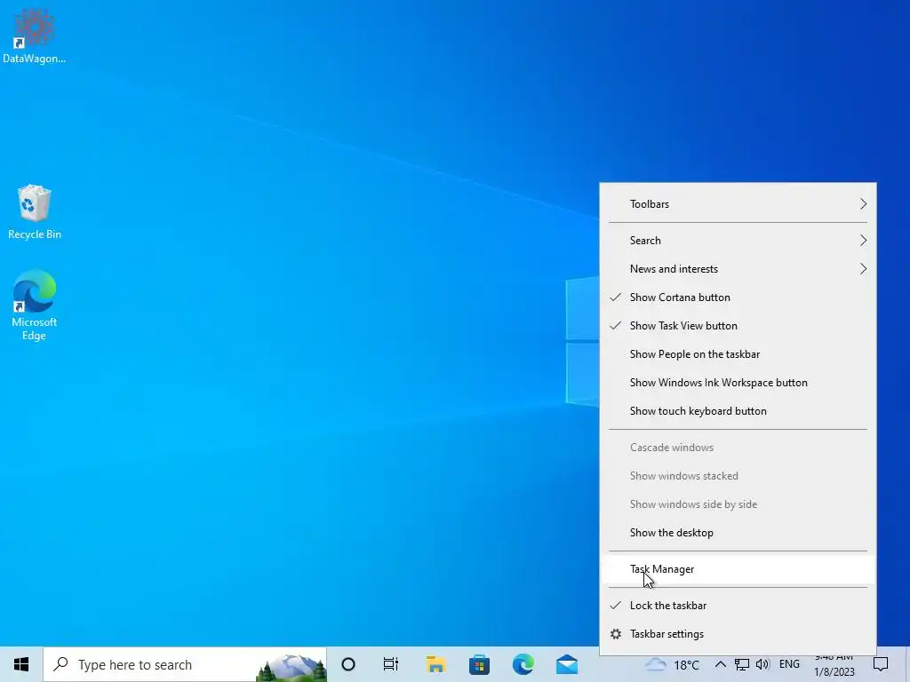This screenshot has height=682, width=910.
Task: Open Task View from the taskbar
Action: (x=391, y=664)
